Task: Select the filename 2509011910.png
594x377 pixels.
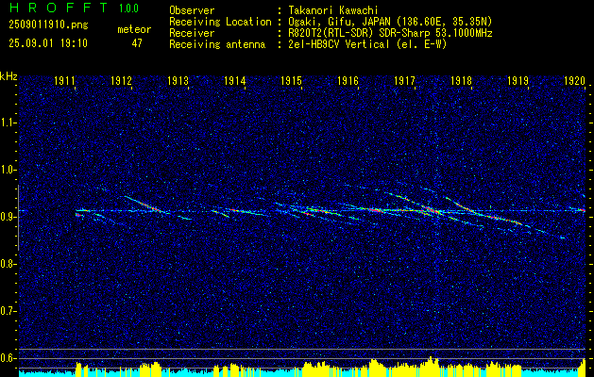Action: 48,25
